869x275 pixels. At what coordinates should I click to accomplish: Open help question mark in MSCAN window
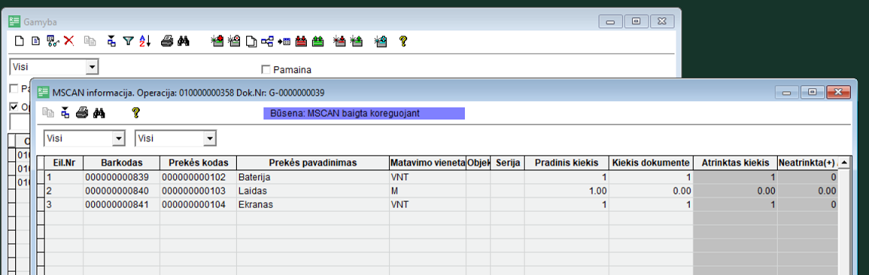click(136, 112)
